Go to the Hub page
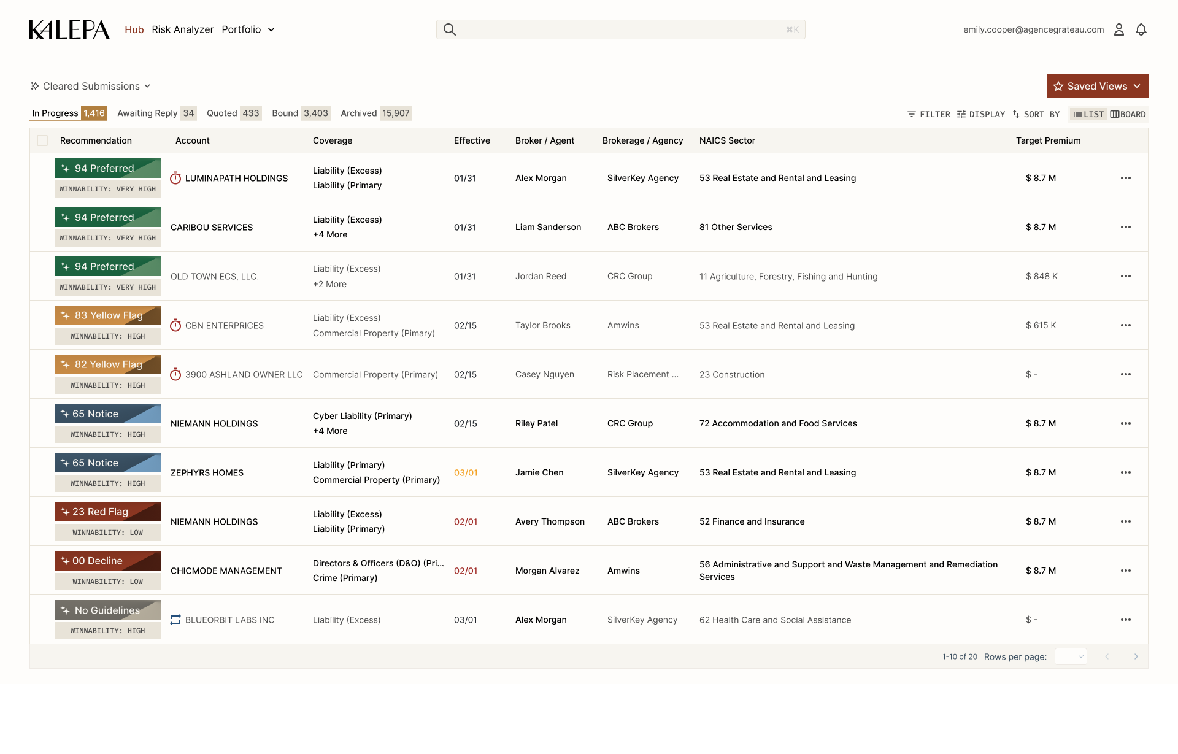Screen dimensions: 1178x754 [134, 29]
